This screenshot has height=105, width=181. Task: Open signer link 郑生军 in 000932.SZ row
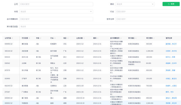[x=174, y=103]
